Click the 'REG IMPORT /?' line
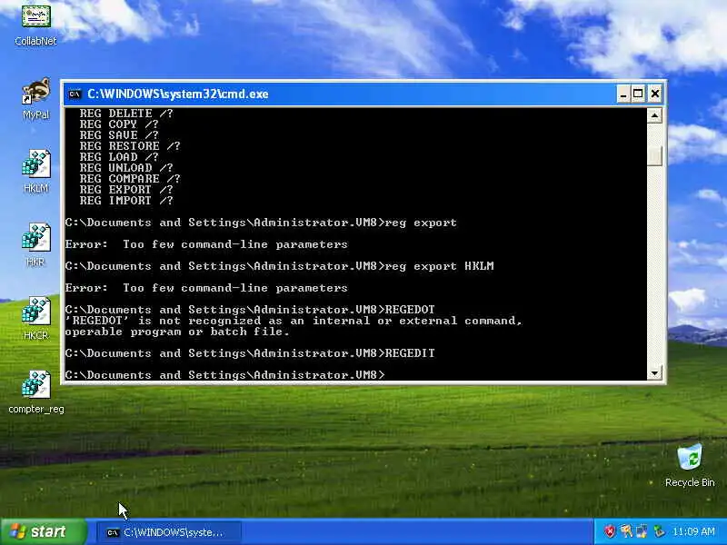Viewport: 727px width, 545px height. click(126, 201)
